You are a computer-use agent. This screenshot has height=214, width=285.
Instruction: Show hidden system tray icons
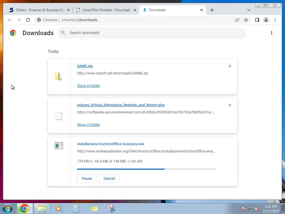coord(237,209)
